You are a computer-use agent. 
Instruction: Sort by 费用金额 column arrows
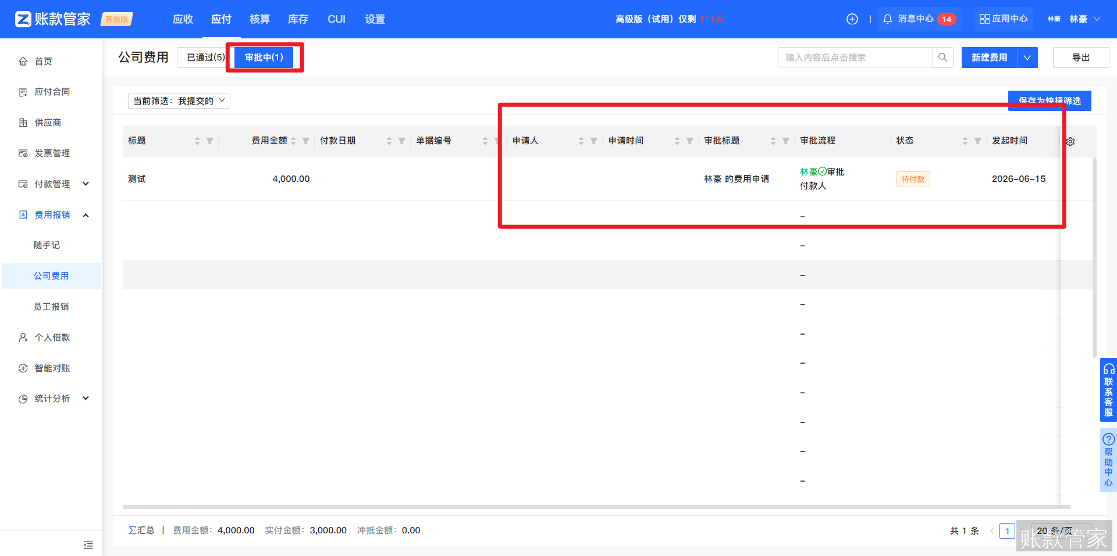click(x=293, y=141)
